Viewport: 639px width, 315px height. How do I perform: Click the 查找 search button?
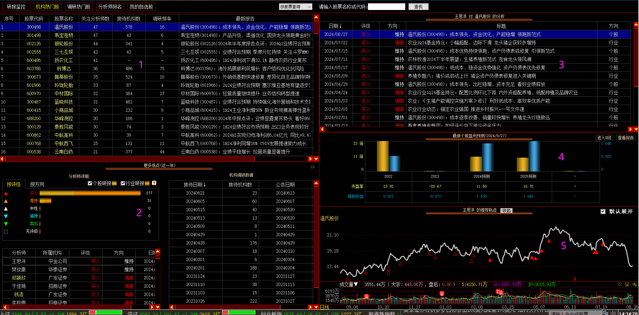tap(418, 7)
